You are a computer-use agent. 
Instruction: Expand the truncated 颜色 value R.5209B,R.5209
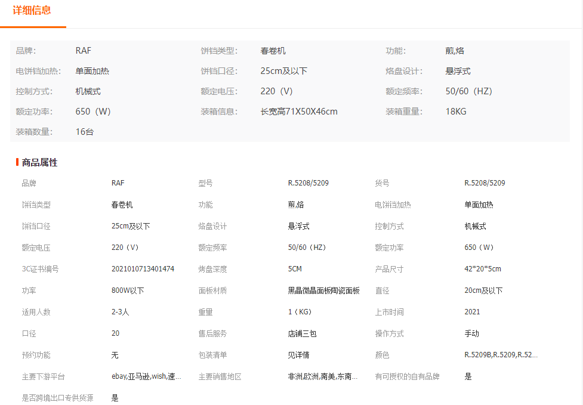tap(501, 355)
